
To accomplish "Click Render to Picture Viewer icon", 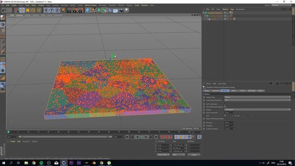I will point(75,10).
